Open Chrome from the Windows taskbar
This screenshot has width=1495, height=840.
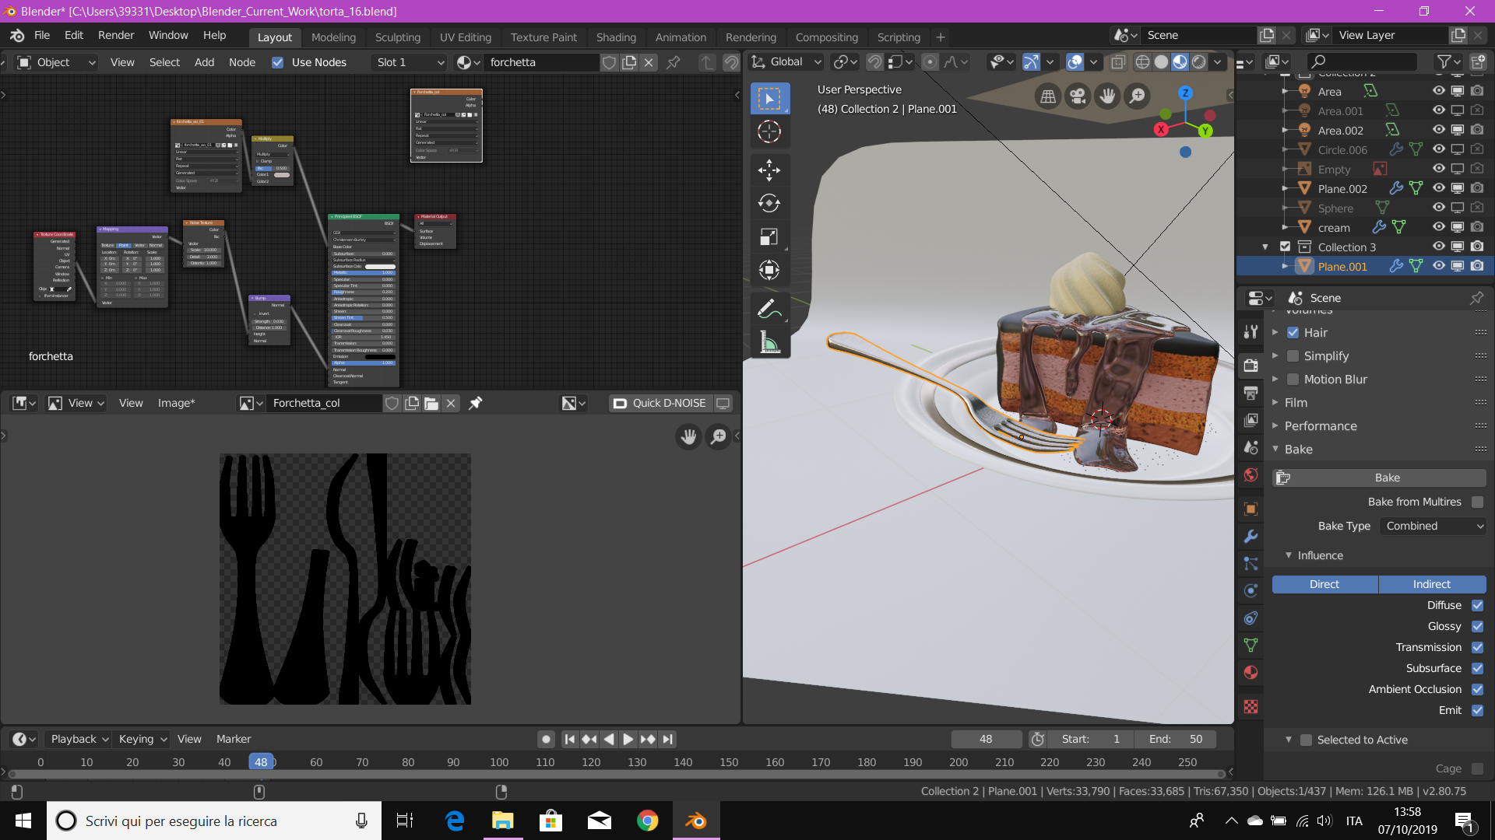pos(647,821)
